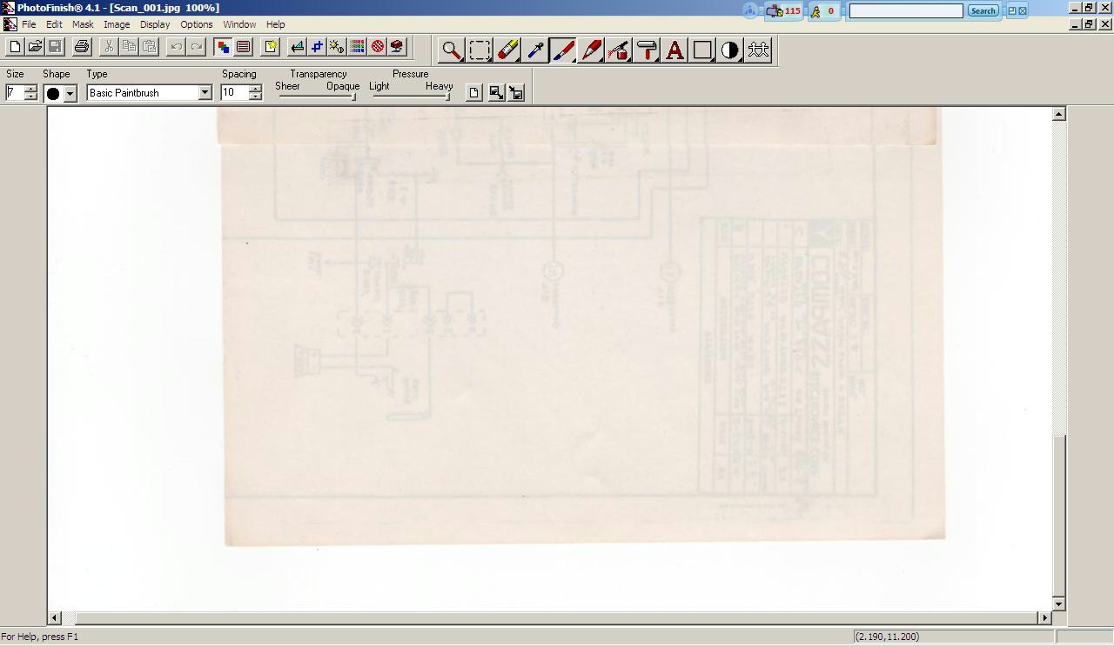Select the Paint roller tool
1114x647 pixels.
646,50
